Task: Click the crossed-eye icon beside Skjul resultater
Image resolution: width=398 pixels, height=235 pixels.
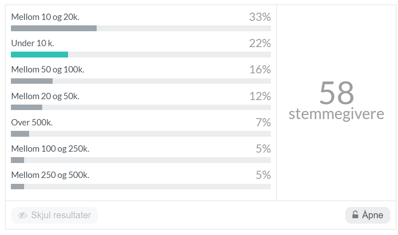Action: point(22,215)
